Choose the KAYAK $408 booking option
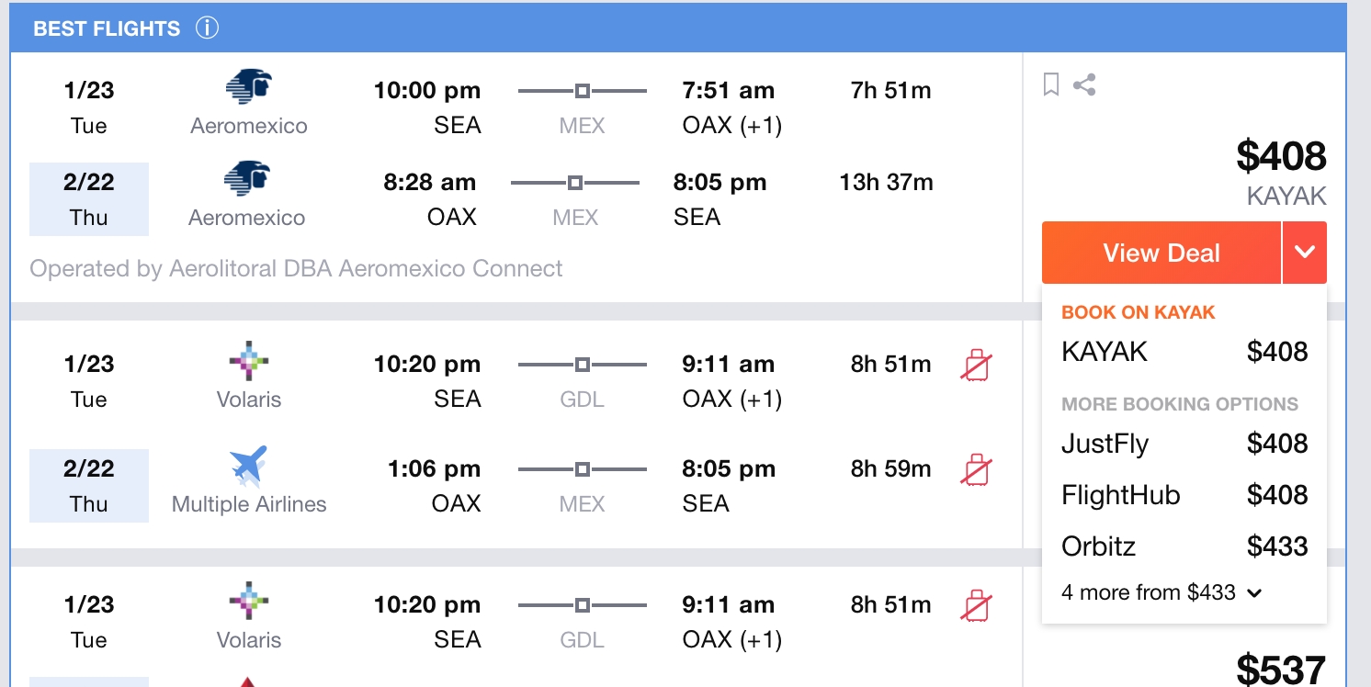This screenshot has width=1371, height=687. pyautogui.click(x=1184, y=352)
